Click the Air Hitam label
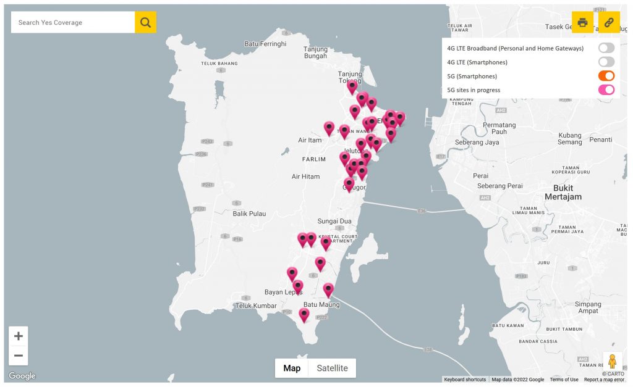The image size is (633, 387). (305, 177)
